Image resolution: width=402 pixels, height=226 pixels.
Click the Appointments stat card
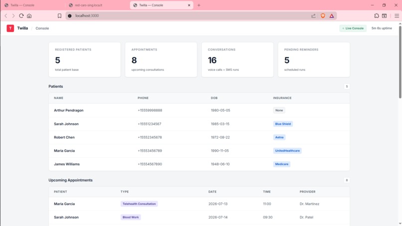point(161,59)
